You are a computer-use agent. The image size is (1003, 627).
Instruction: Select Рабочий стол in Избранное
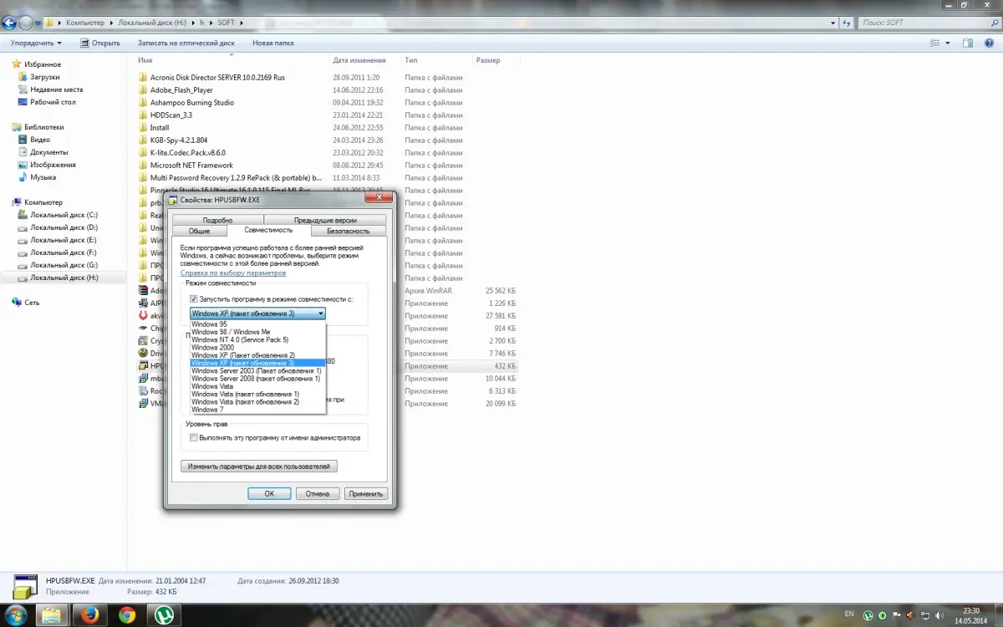[53, 102]
